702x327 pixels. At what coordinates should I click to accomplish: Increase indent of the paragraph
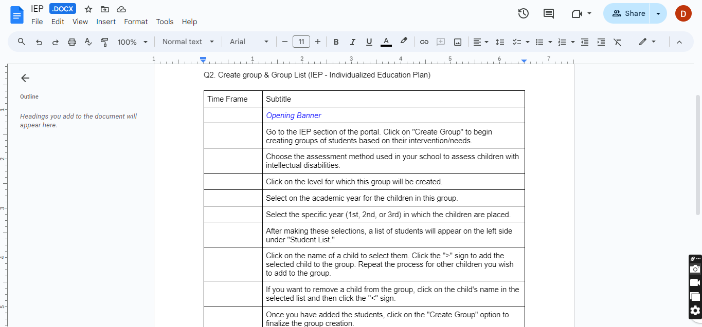point(601,42)
